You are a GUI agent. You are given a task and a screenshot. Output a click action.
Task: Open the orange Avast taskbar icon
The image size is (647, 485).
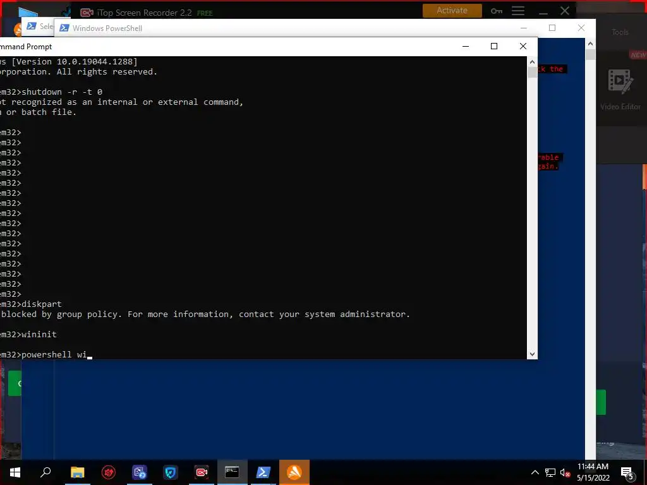coord(294,472)
